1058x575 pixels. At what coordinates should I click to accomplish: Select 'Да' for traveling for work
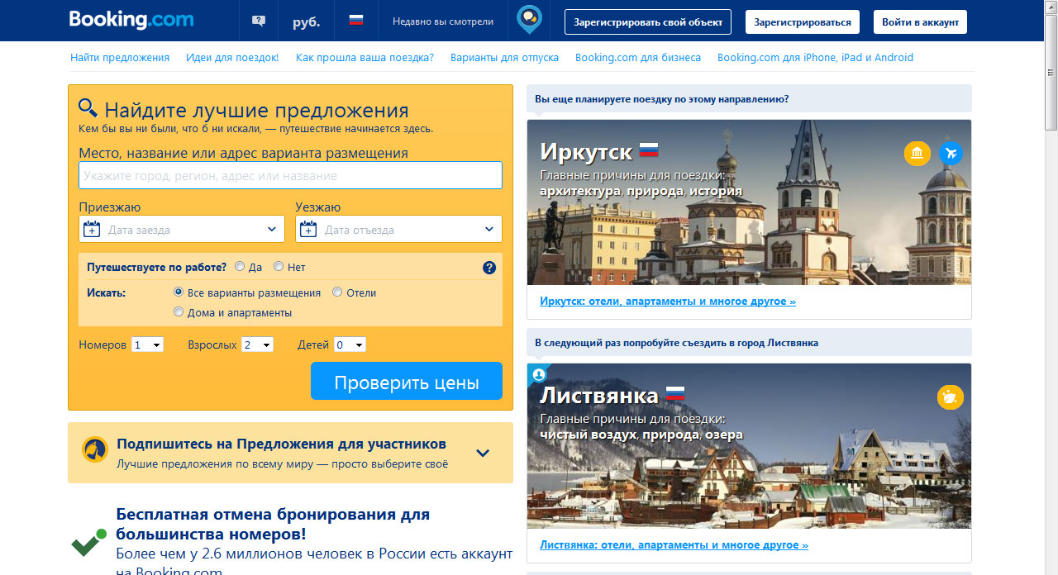240,267
